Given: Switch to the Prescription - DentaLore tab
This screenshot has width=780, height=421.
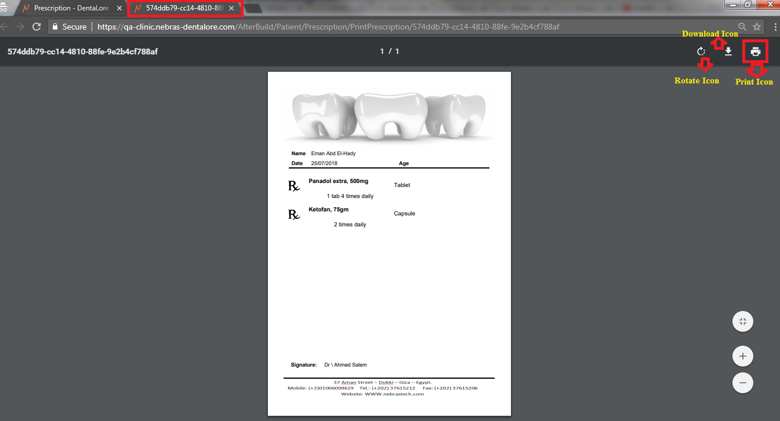Looking at the screenshot, I should click(x=70, y=8).
